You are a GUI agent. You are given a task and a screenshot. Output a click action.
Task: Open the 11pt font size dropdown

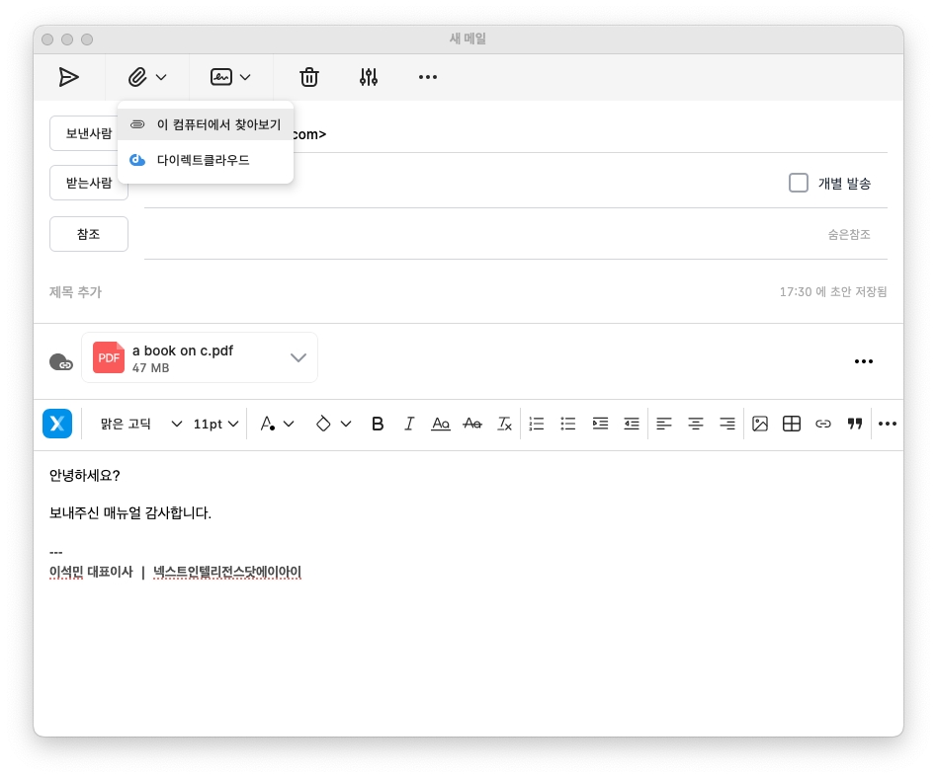(215, 424)
